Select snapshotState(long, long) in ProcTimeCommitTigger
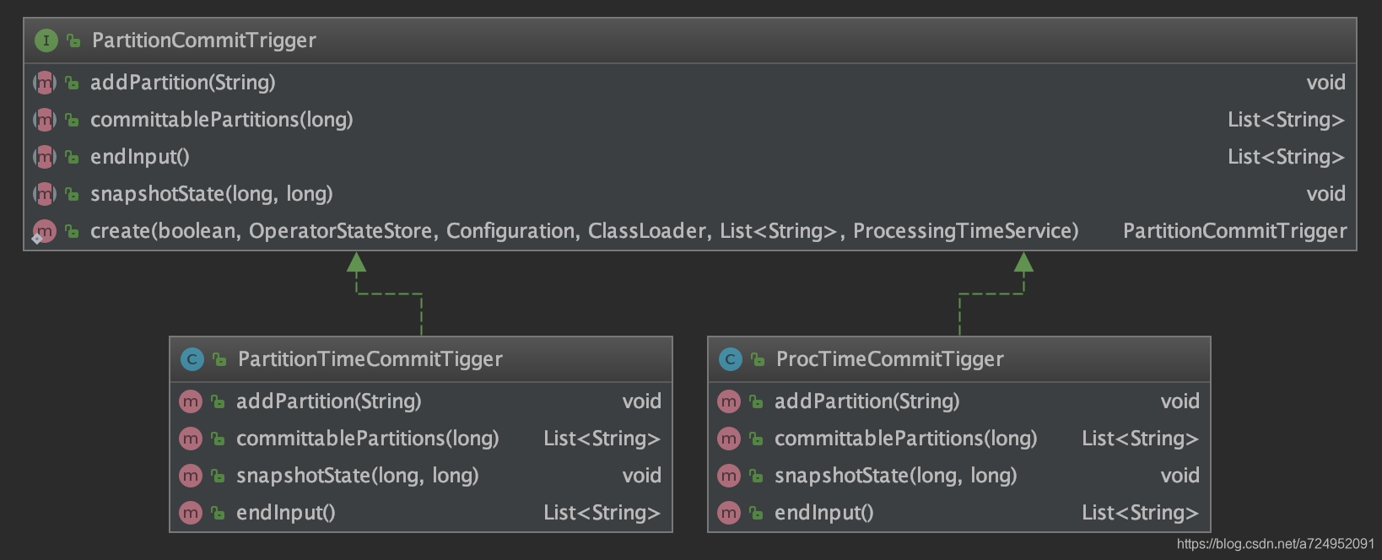Viewport: 1382px width, 560px height. [x=895, y=476]
